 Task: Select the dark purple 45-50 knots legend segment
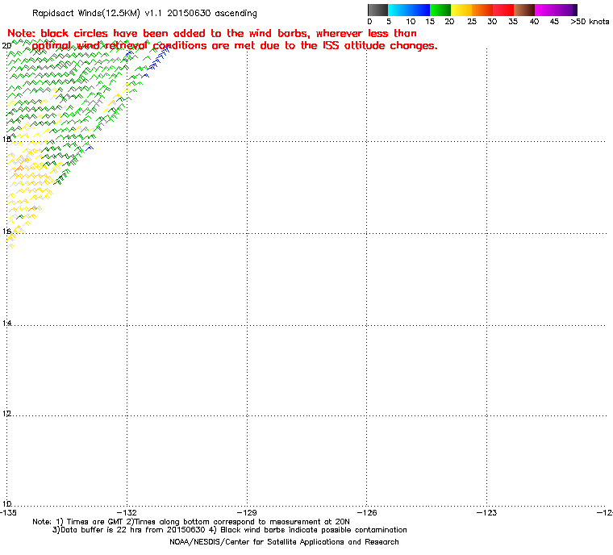567,10
